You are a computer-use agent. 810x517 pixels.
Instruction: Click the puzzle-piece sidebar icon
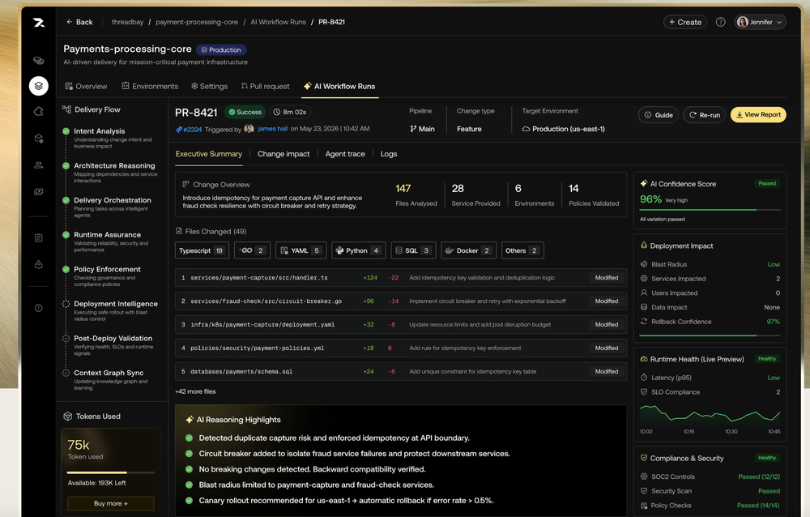[x=39, y=111]
